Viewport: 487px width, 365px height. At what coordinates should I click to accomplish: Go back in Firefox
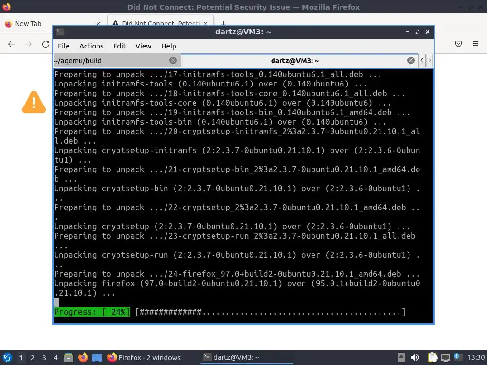pyautogui.click(x=11, y=44)
